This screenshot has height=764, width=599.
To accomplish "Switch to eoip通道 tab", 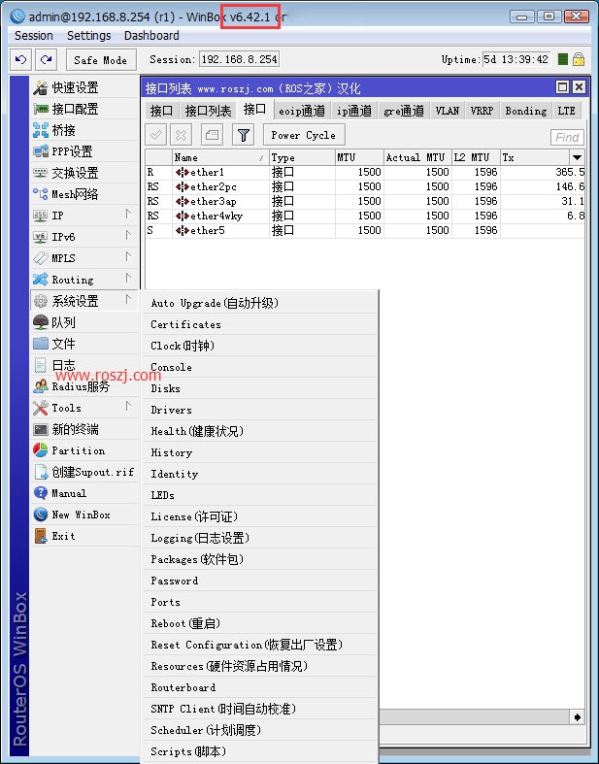I will click(302, 111).
